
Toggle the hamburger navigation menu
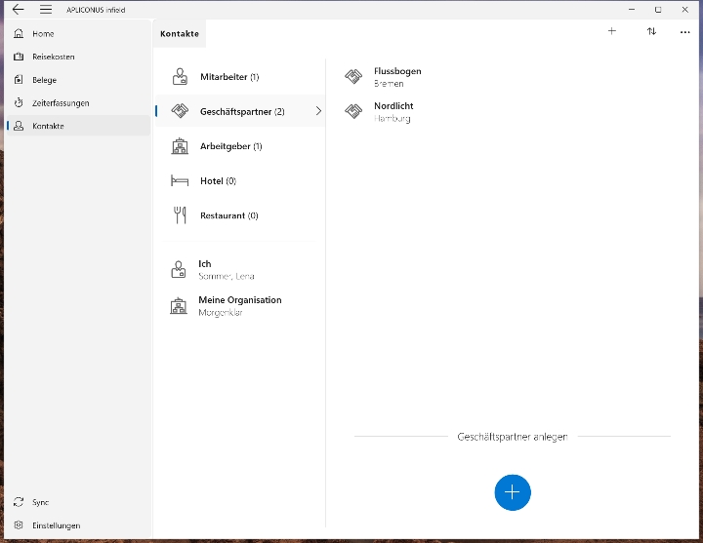[x=46, y=10]
